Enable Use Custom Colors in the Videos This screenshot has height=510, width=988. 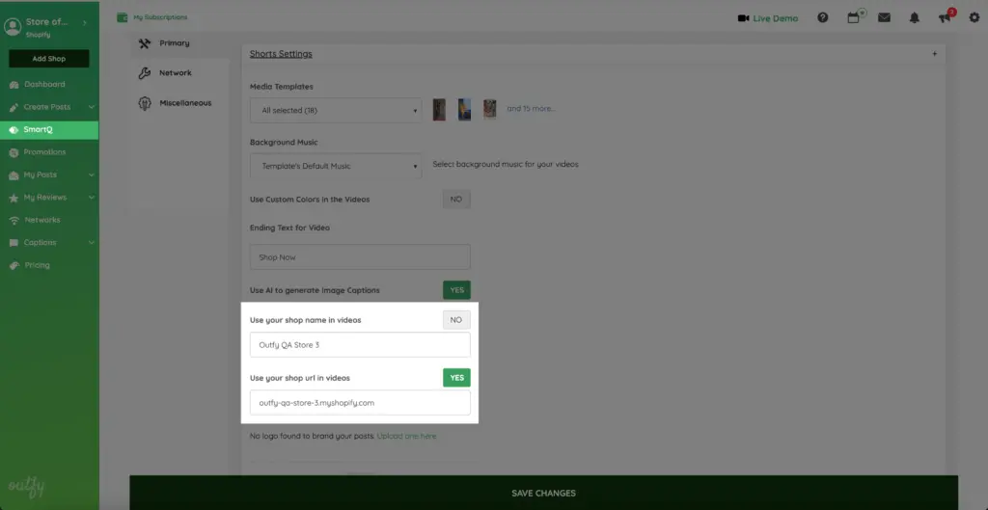(x=456, y=200)
